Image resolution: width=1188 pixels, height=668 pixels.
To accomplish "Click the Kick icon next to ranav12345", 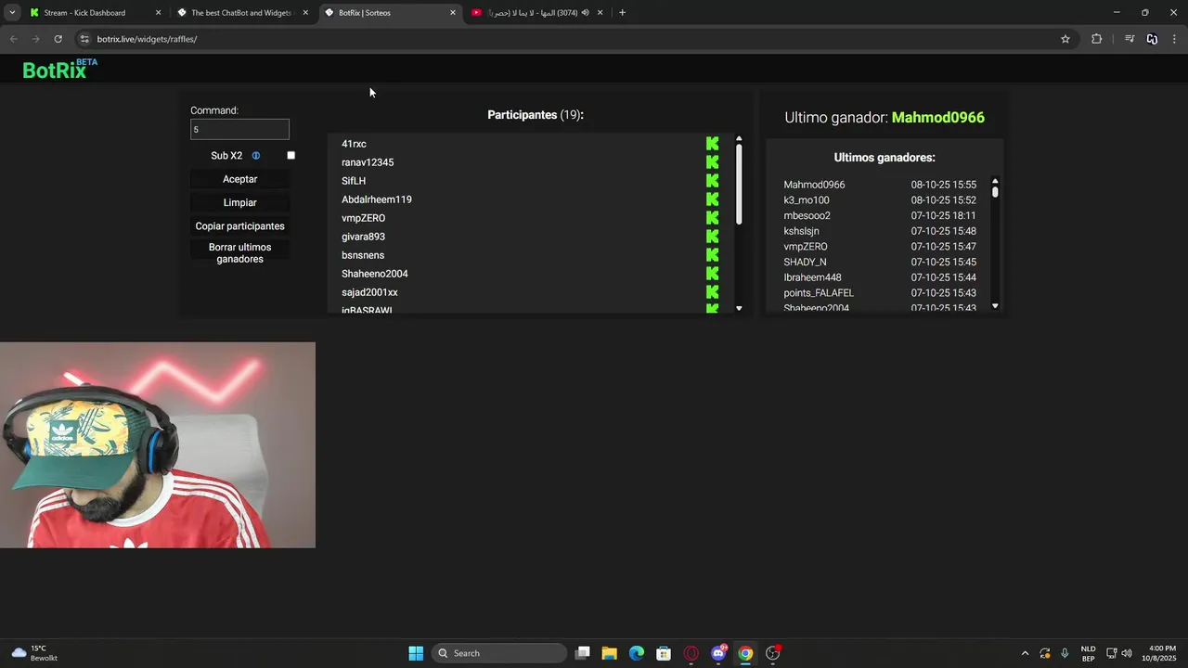I will point(712,162).
